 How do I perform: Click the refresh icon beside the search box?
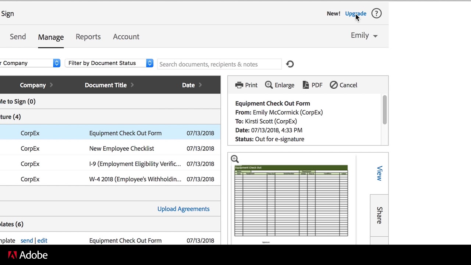click(x=290, y=64)
